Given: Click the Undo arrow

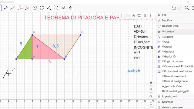Looking at the screenshot, I should click(x=174, y=8).
